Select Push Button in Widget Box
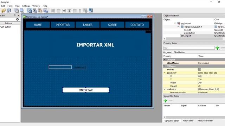Screen dimensions: 225x126 (x=6, y=27)
